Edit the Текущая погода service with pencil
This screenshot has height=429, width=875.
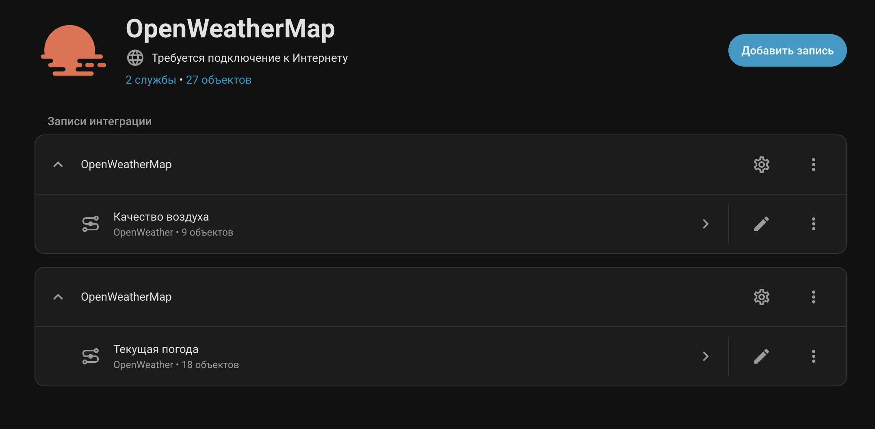click(761, 356)
